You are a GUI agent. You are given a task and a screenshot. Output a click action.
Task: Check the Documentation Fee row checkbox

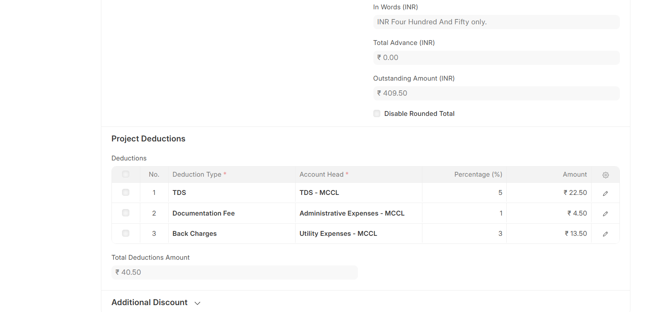126,213
